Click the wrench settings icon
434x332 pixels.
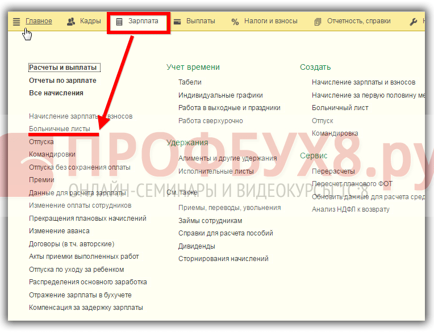(x=414, y=22)
